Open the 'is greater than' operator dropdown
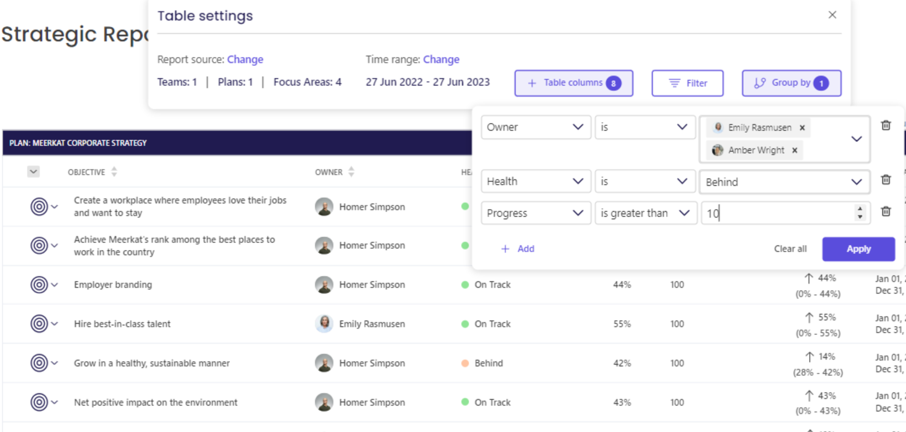This screenshot has height=432, width=906. [x=645, y=213]
